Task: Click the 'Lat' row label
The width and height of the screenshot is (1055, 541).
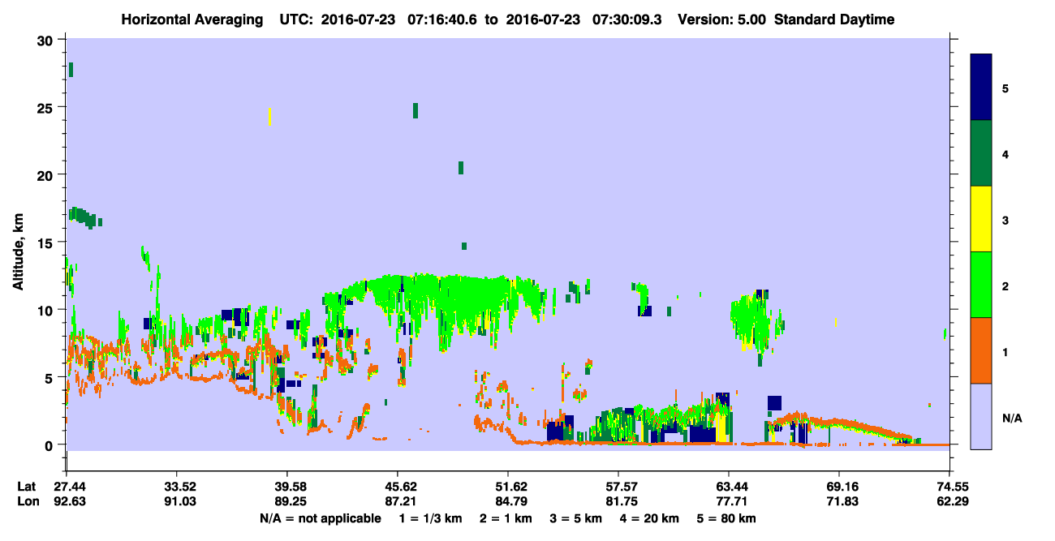Action: tap(27, 487)
